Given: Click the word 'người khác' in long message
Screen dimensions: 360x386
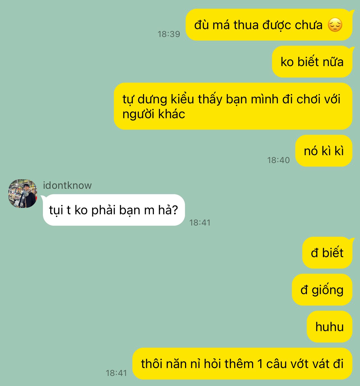Looking at the screenshot, I should [154, 114].
